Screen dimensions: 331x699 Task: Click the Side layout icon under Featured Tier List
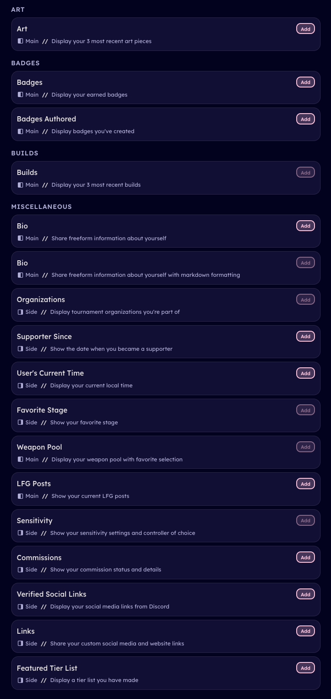coord(20,680)
